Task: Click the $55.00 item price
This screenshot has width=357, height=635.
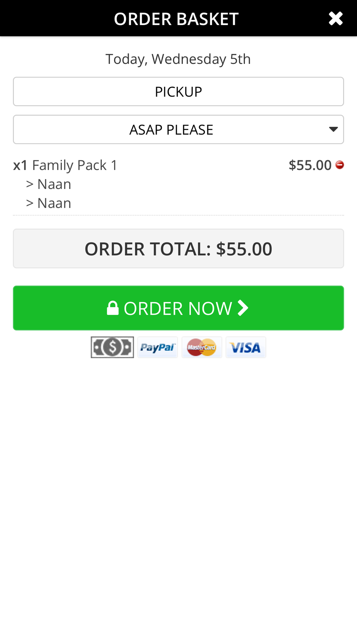Action: [x=310, y=165]
